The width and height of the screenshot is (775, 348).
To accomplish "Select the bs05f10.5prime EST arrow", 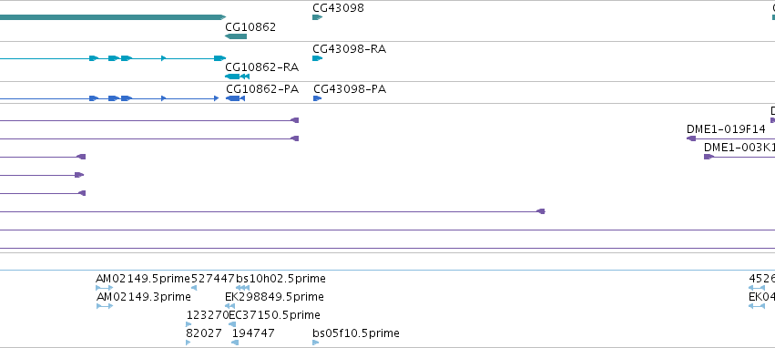I will click(316, 343).
